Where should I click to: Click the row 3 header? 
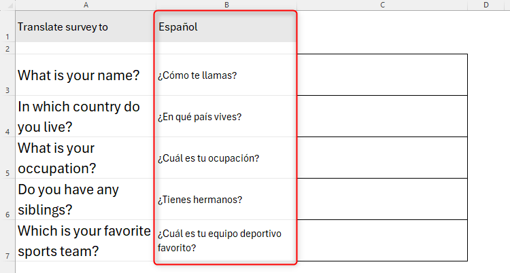pyautogui.click(x=7, y=75)
